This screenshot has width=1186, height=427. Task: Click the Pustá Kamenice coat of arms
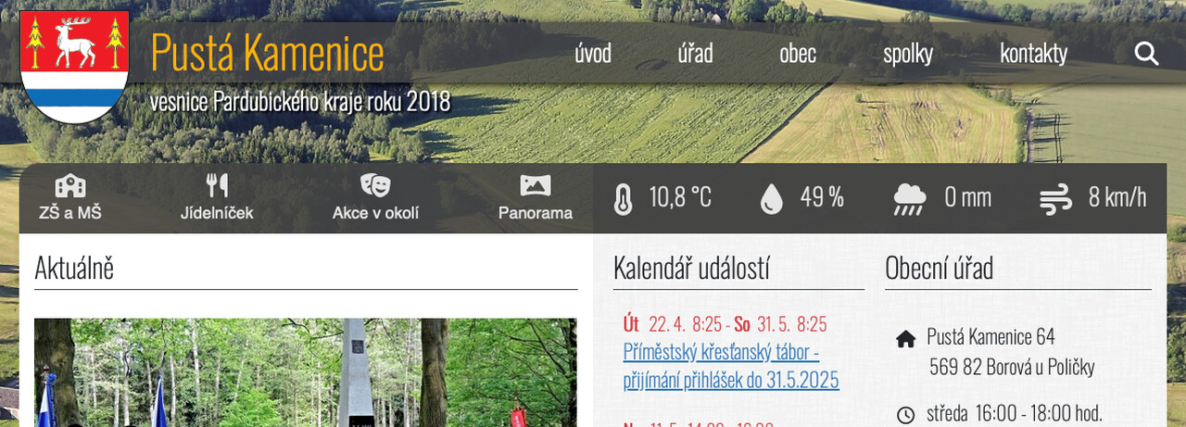tap(74, 67)
